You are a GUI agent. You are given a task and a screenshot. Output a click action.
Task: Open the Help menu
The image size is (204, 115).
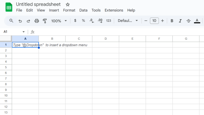[131, 10]
